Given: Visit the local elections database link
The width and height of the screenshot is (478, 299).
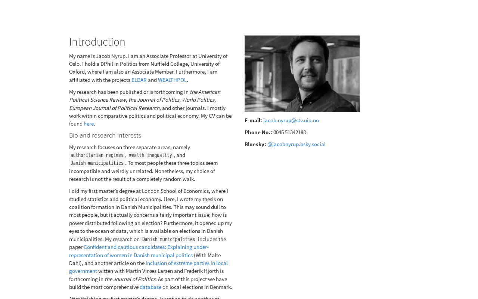Looking at the screenshot, I should (150, 287).
